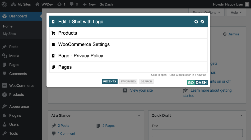Click graduation cap icon beside Learn more
Screen dimensions: 251x140
[185, 90]
